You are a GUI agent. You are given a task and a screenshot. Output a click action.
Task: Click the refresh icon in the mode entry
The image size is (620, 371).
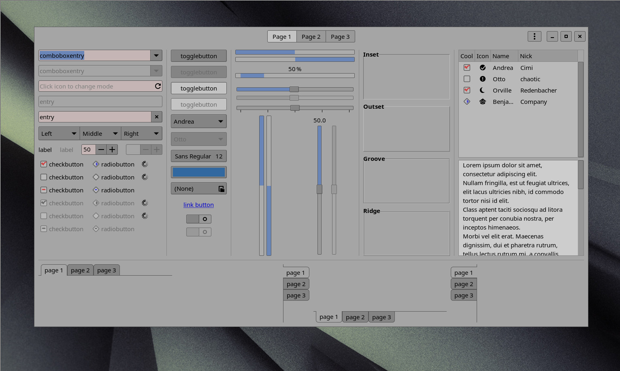pos(158,86)
